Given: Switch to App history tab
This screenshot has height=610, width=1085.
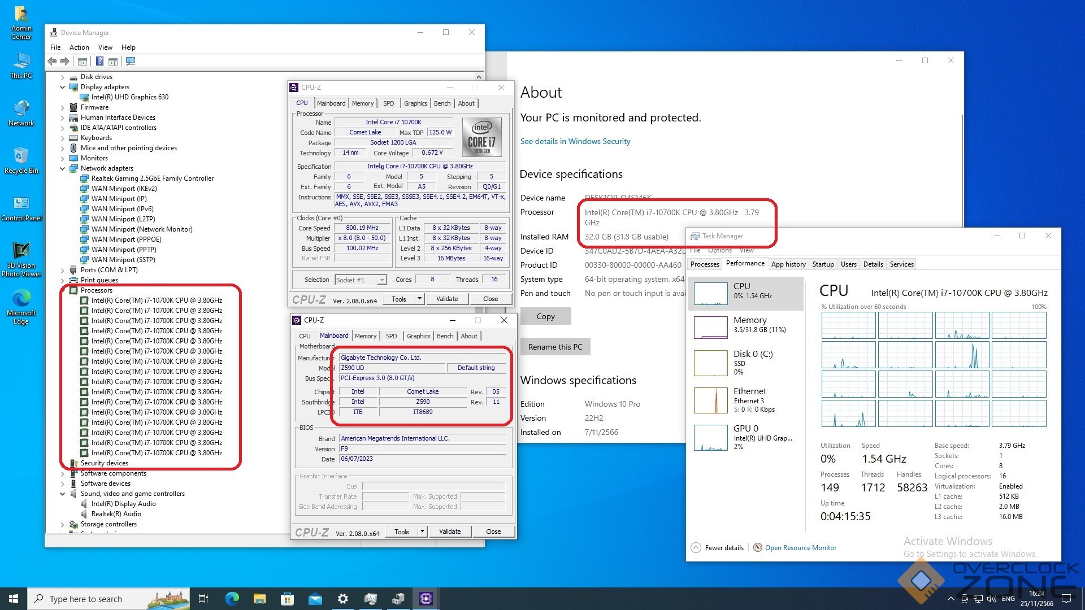Looking at the screenshot, I should 788,264.
